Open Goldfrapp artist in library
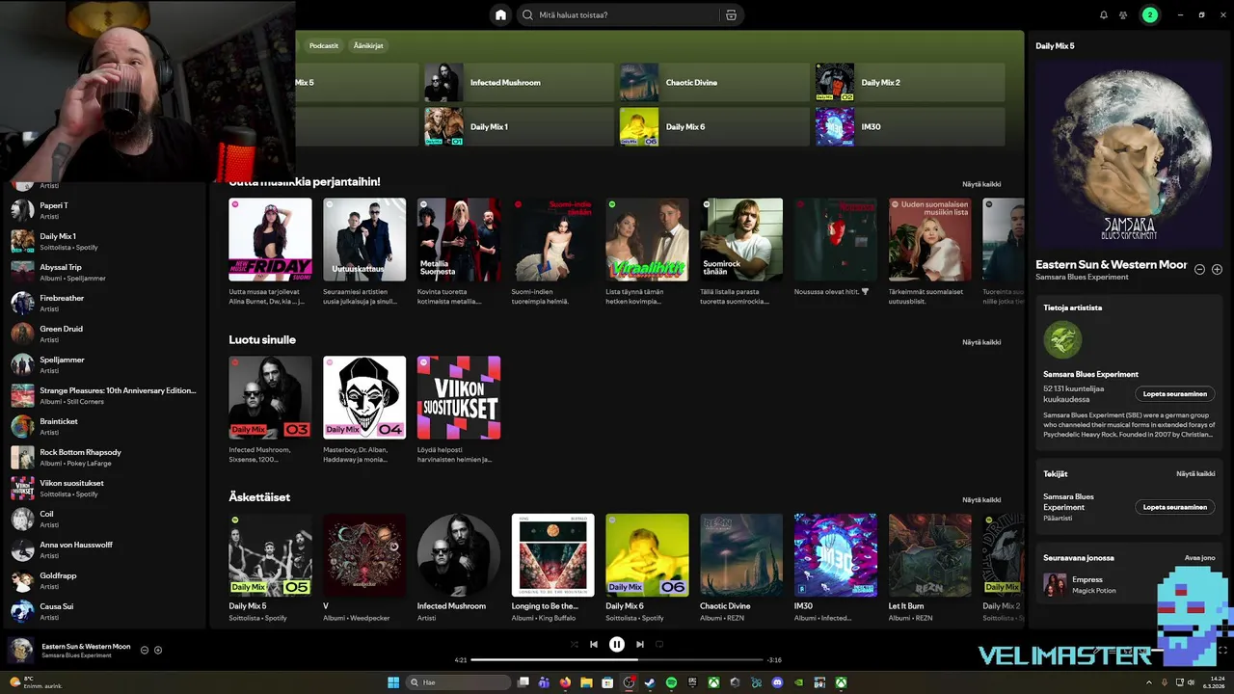The height and width of the screenshot is (694, 1234). [x=104, y=580]
